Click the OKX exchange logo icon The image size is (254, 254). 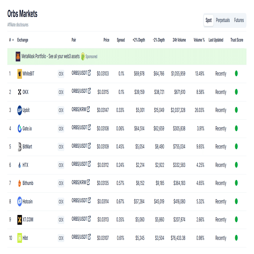pyautogui.click(x=20, y=92)
